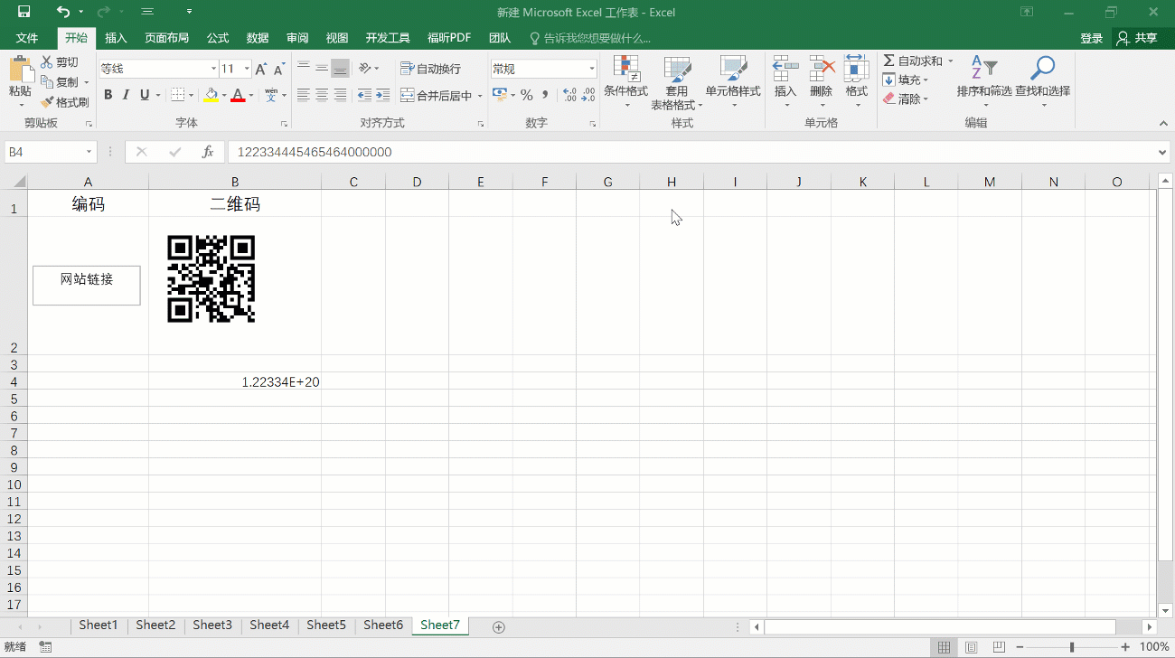Screen dimensions: 1175x658
Task: Increase font size with the large A icon
Action: click(x=261, y=69)
